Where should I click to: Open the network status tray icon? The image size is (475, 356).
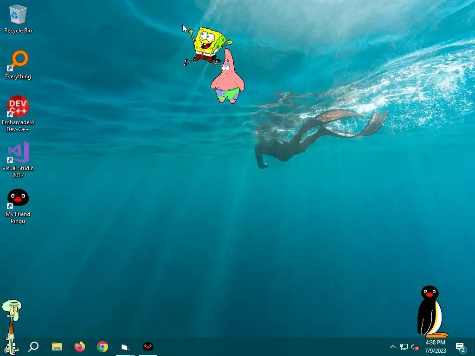[x=404, y=347]
